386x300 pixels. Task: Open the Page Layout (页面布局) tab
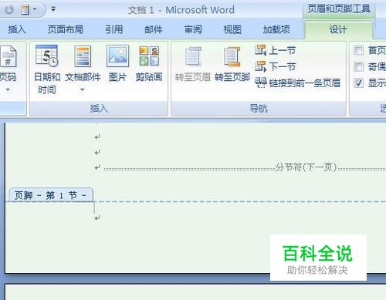coord(66,29)
